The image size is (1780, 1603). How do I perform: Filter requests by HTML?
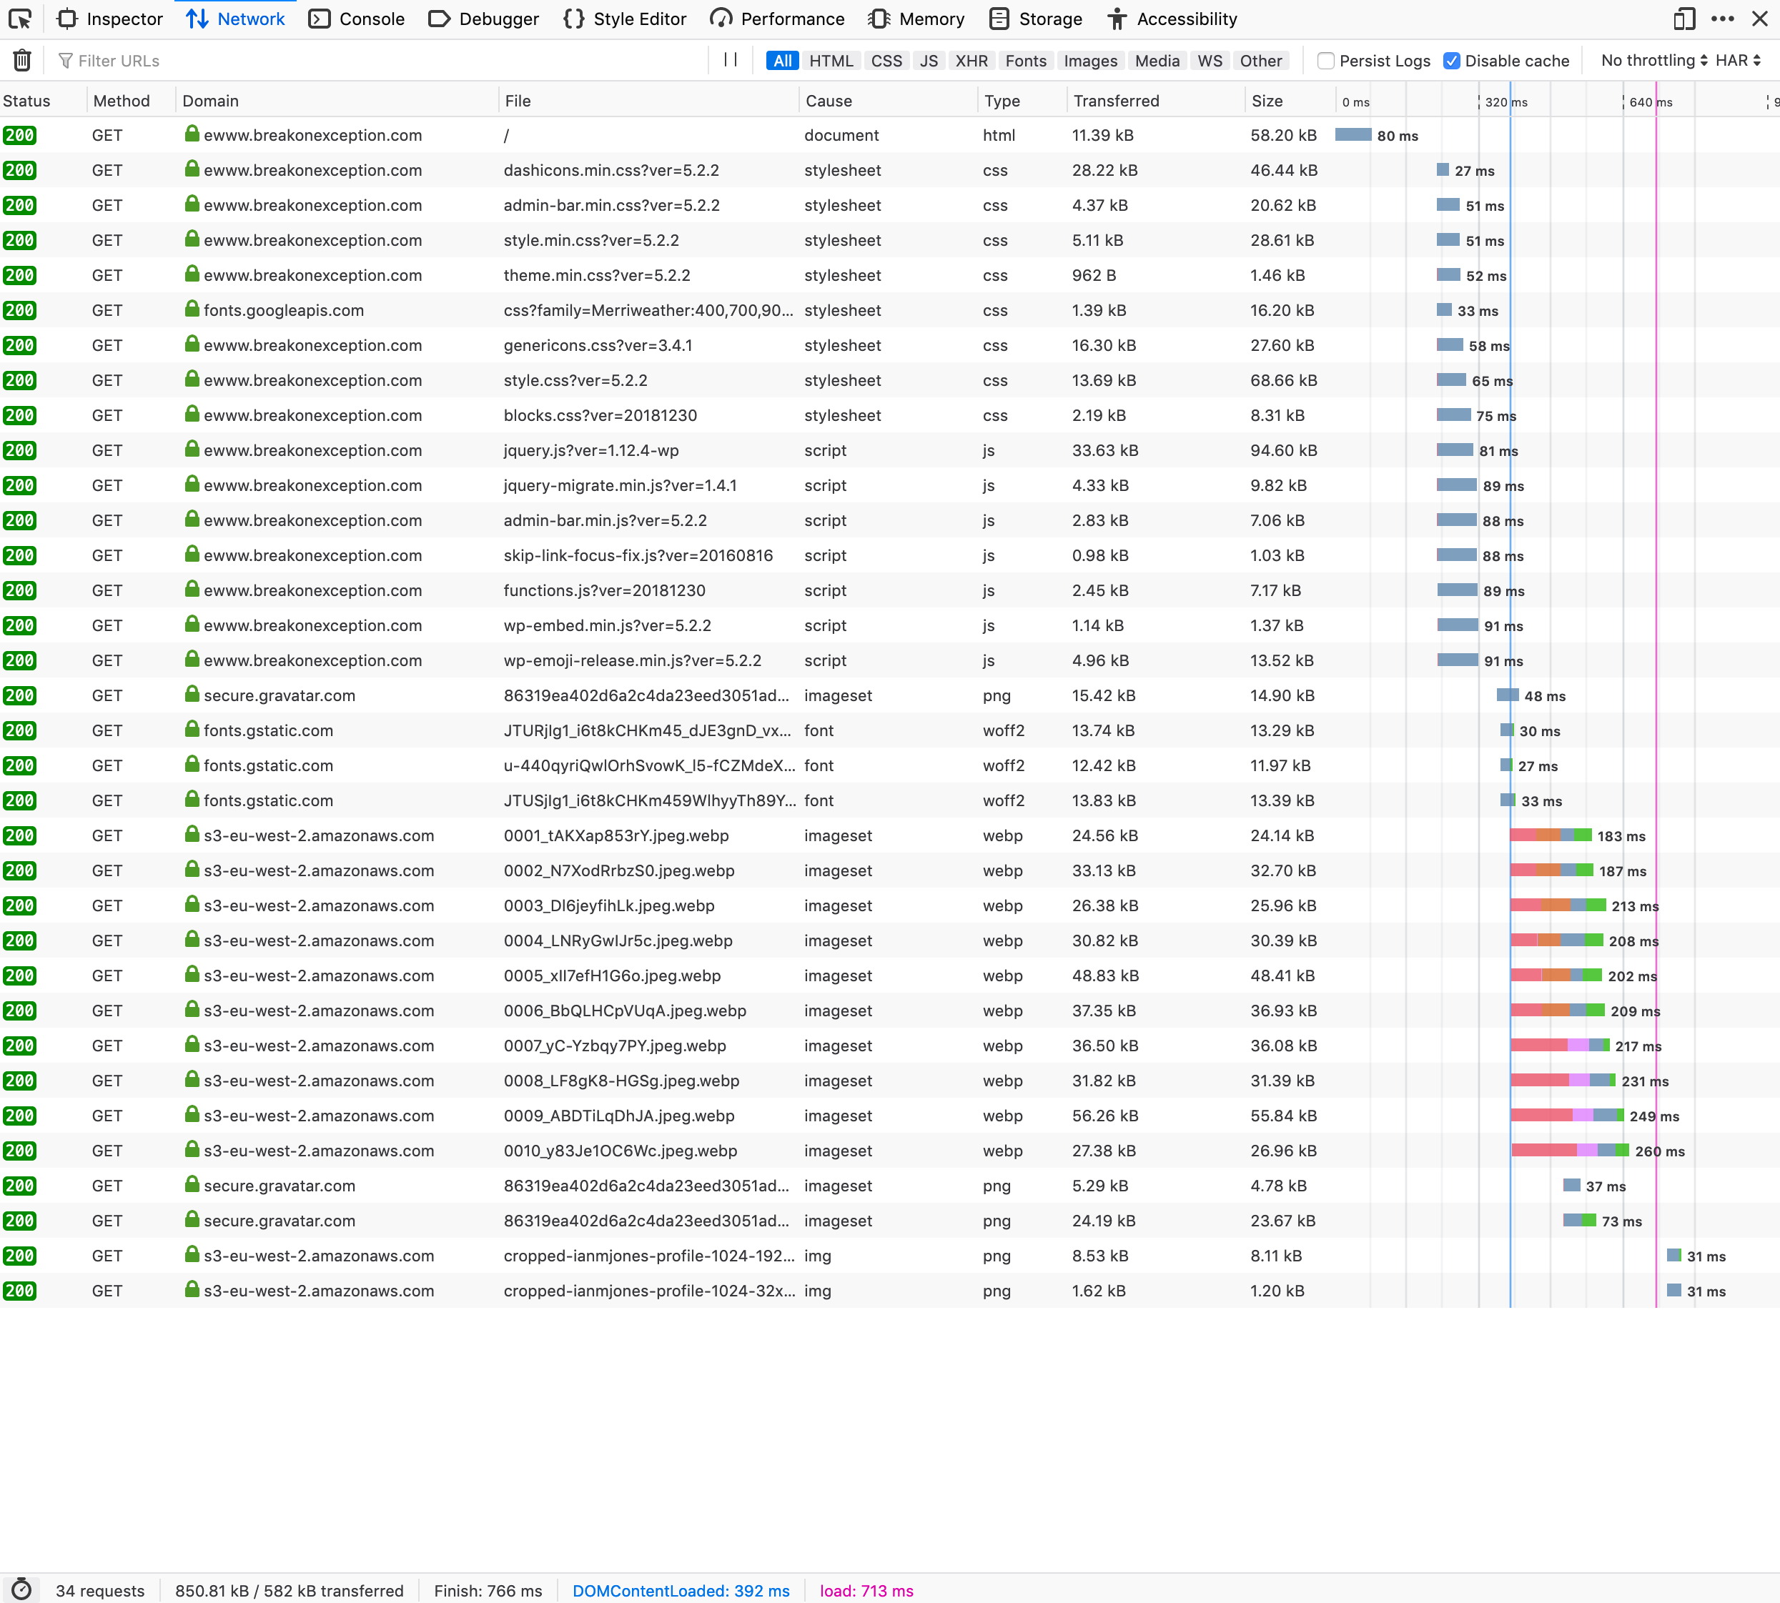tap(831, 61)
